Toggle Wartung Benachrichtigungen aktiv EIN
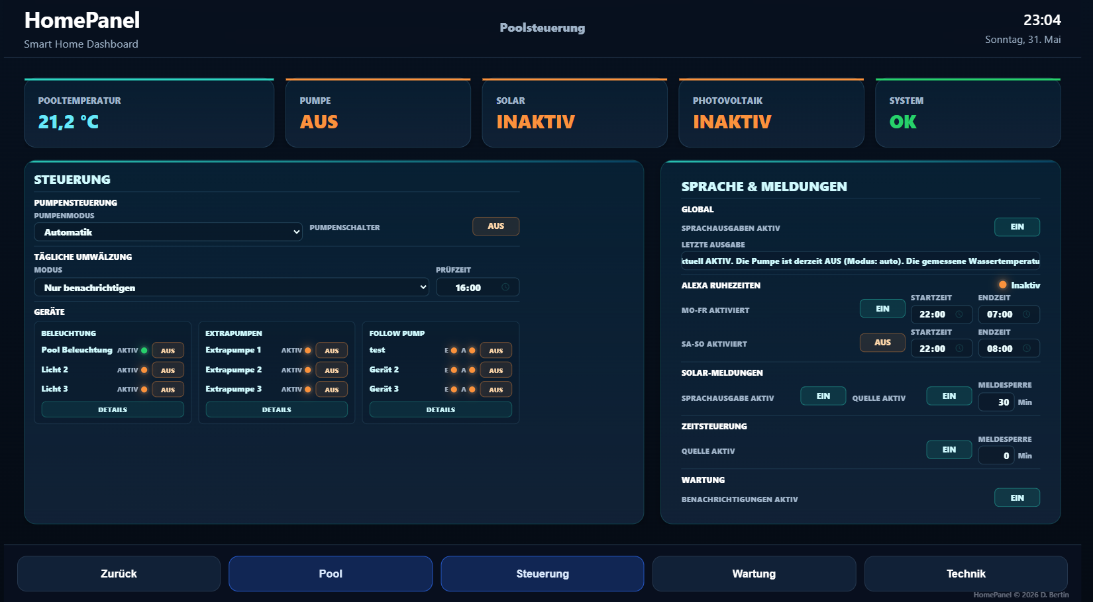 [1017, 498]
